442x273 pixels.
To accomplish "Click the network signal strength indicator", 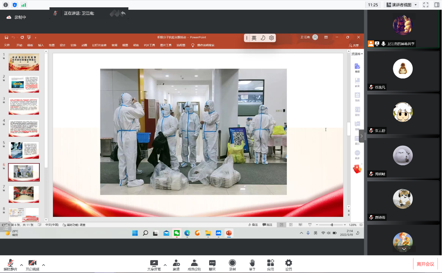I will pos(24,5).
